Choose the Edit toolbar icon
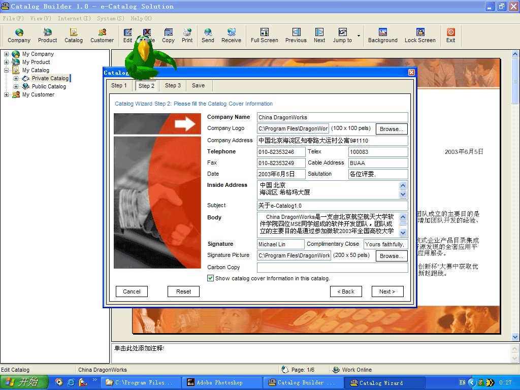Viewport: 520px width, 390px height. 127,36
